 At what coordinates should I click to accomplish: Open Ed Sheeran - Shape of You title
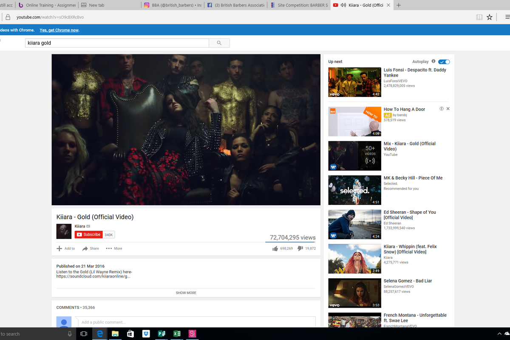click(410, 215)
